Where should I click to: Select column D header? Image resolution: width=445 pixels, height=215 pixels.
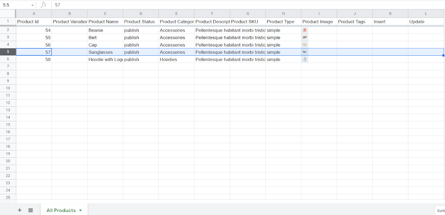point(141,13)
